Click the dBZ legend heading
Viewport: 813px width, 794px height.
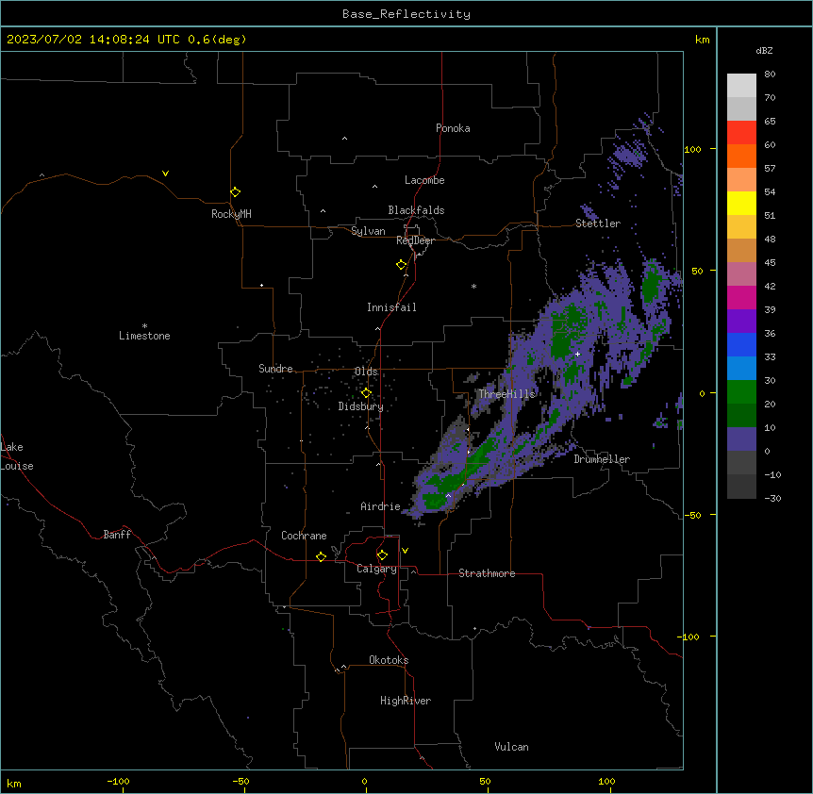point(764,50)
